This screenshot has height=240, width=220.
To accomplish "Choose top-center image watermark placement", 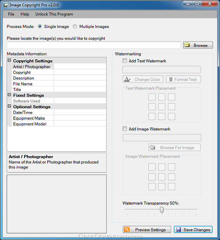I will tap(162, 167).
